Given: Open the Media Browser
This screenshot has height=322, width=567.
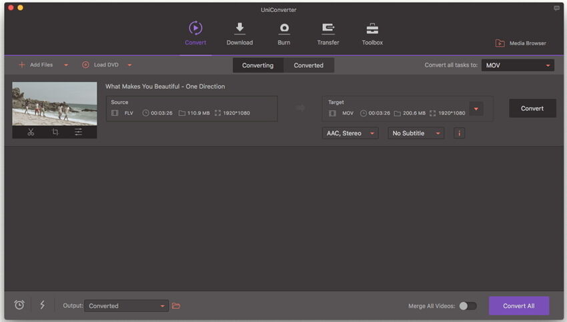Looking at the screenshot, I should pyautogui.click(x=520, y=43).
